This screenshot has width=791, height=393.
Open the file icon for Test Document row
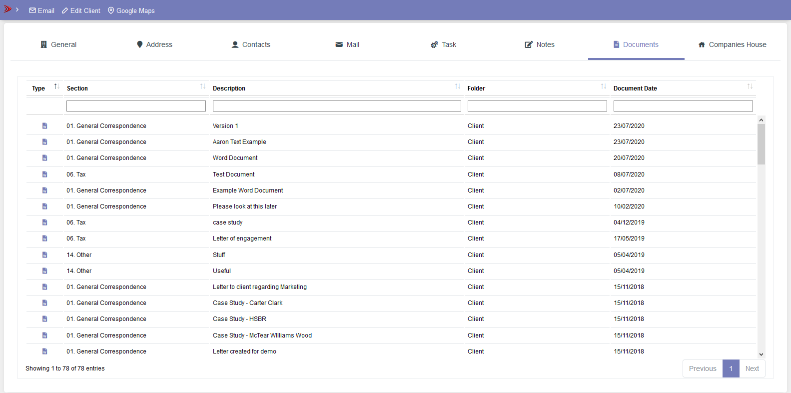[x=44, y=174]
